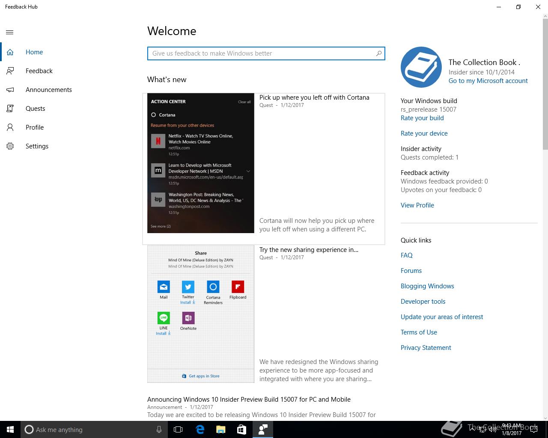Open the Forums quick link
548x438 pixels.
point(411,271)
